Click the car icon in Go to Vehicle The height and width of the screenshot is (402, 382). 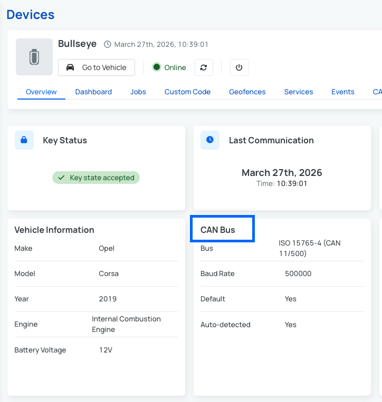pos(70,67)
